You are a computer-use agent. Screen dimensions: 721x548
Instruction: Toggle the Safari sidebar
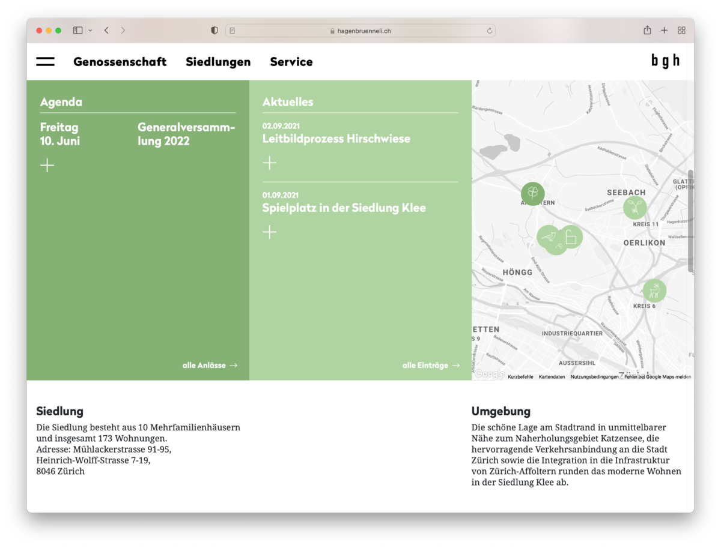(78, 30)
